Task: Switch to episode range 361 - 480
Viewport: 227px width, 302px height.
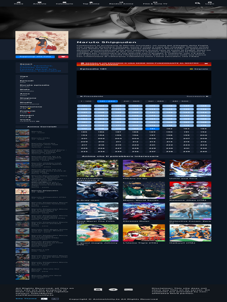Action: (156, 101)
